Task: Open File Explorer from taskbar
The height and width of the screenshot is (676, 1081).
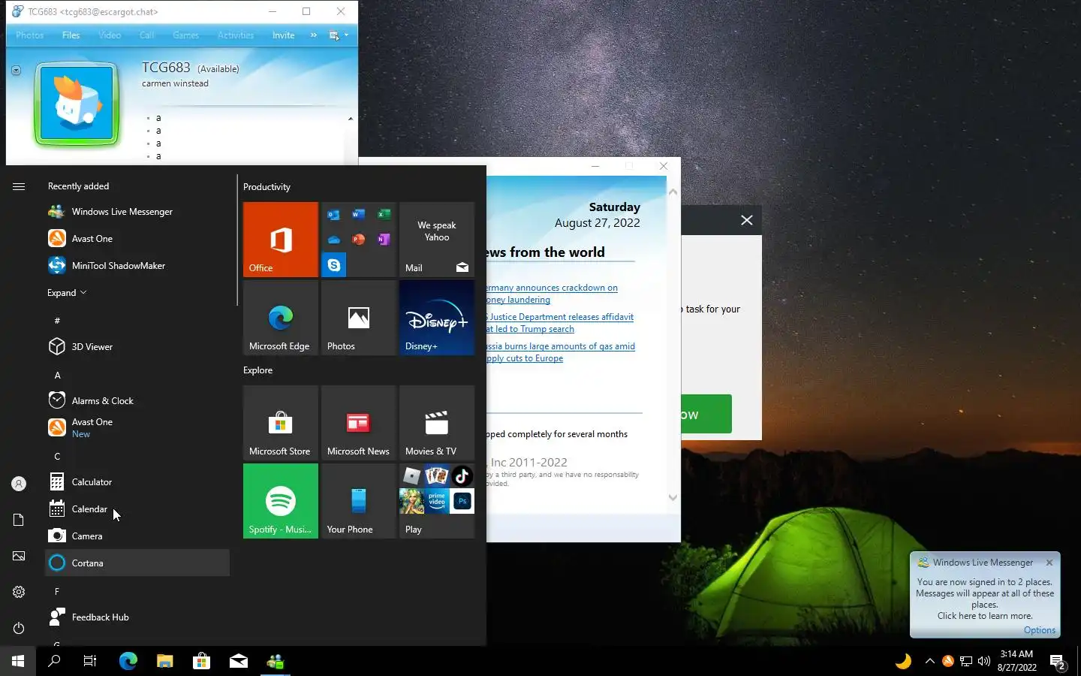Action: click(x=164, y=661)
